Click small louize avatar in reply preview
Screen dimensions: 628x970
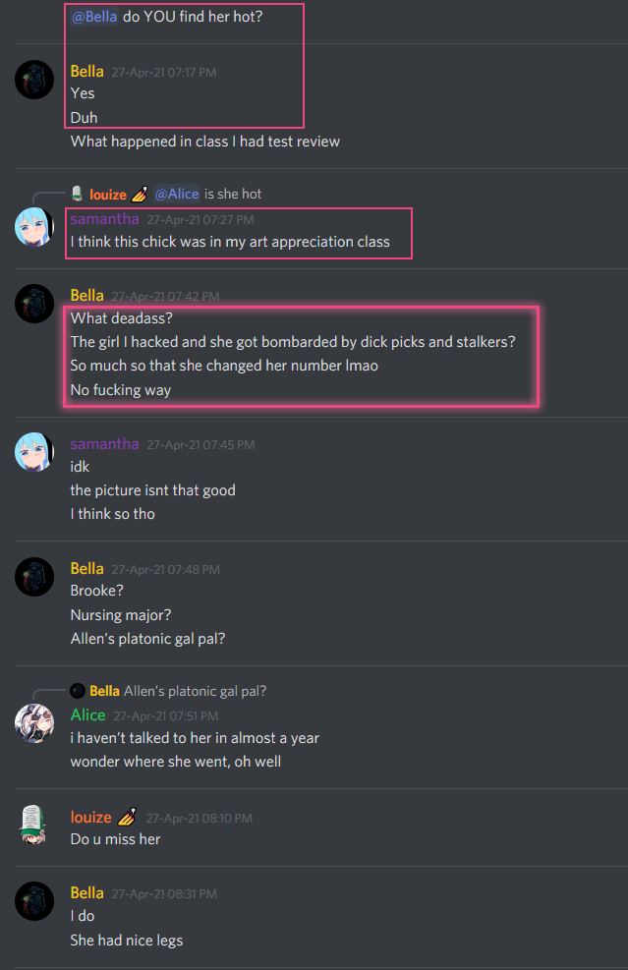coord(78,194)
